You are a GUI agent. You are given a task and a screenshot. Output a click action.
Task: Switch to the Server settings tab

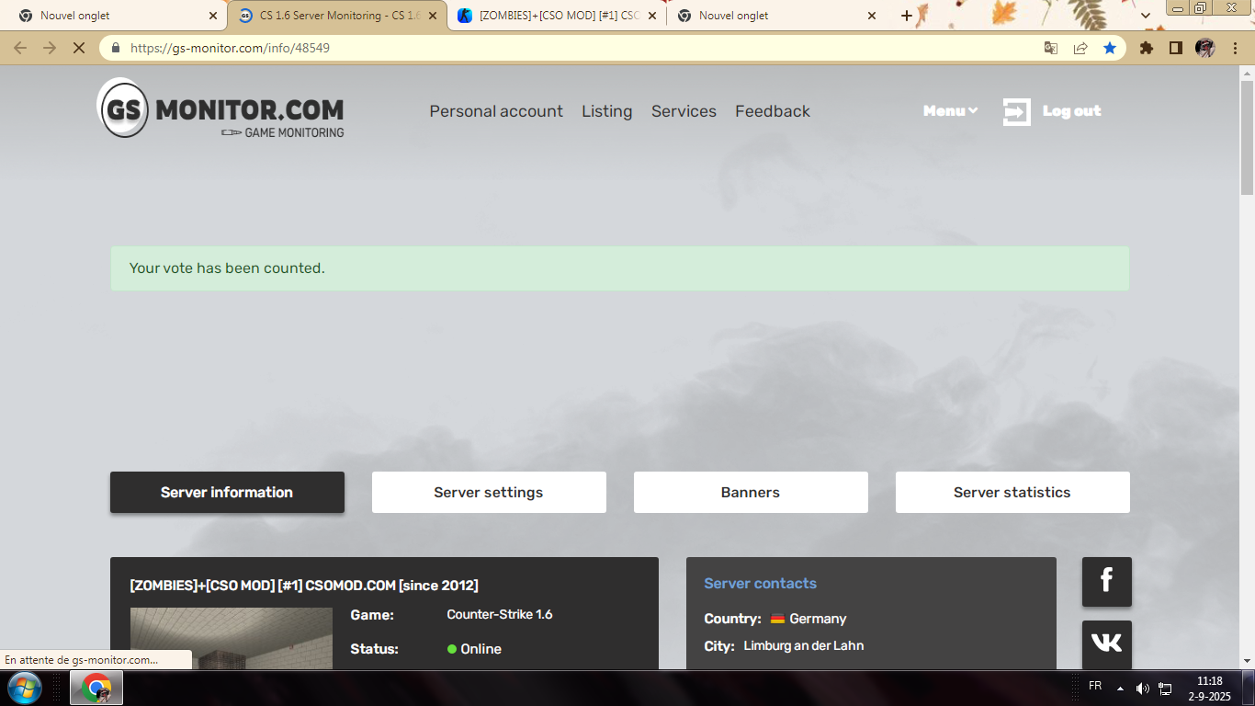489,493
